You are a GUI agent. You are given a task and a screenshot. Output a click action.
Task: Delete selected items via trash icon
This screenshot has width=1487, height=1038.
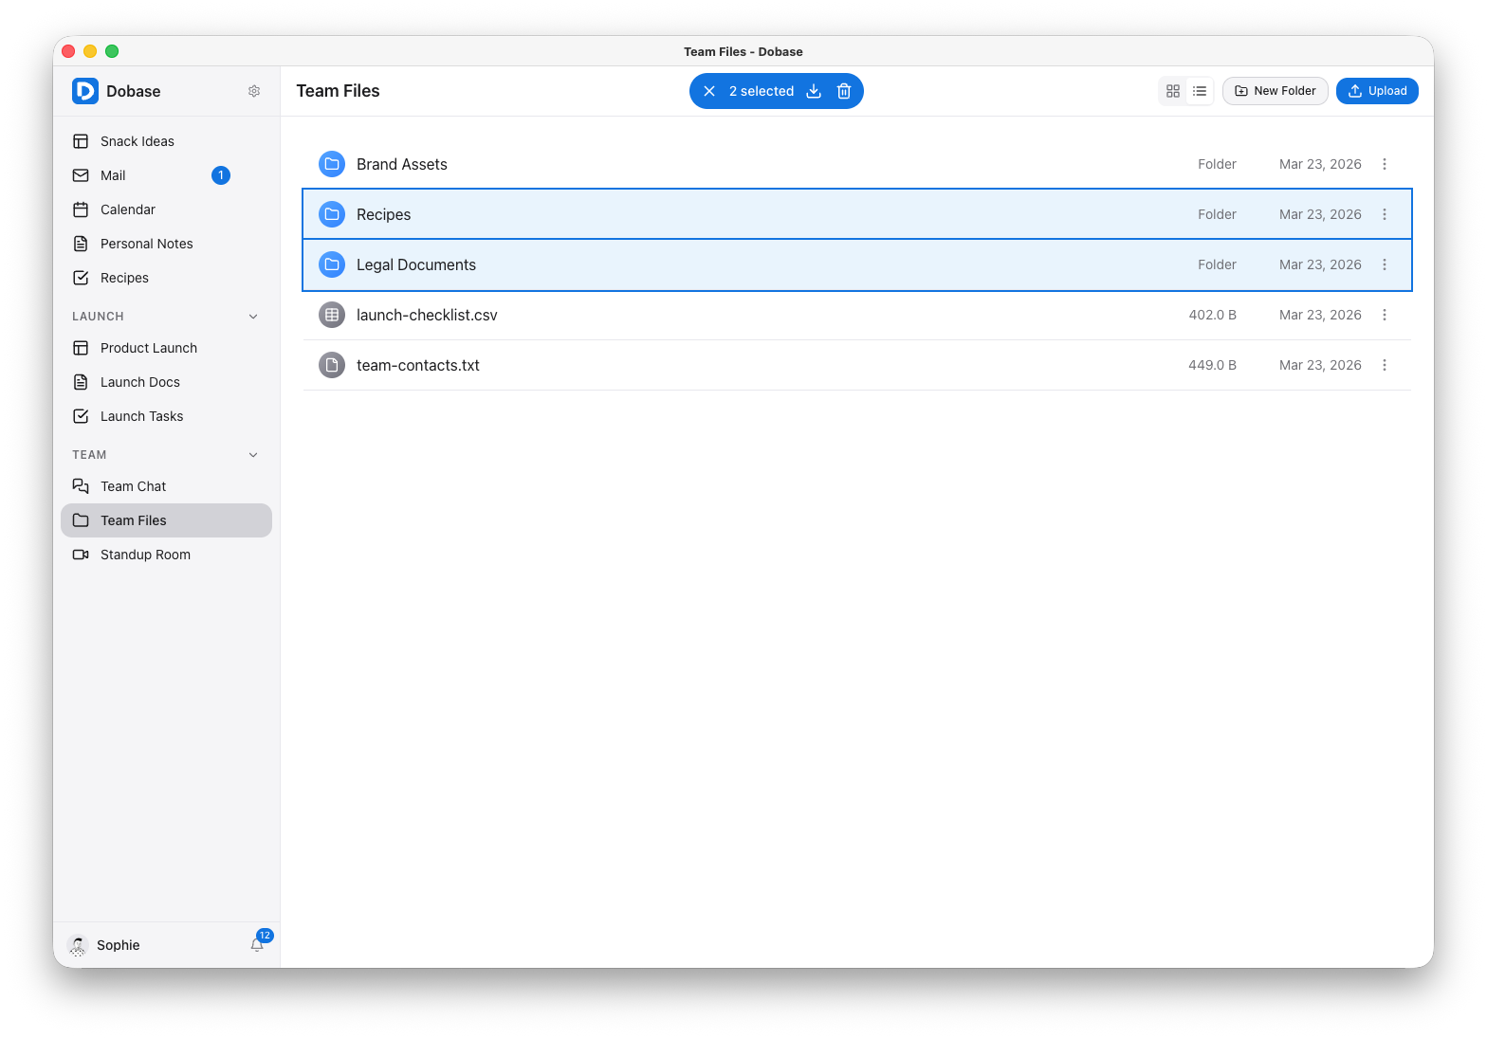(844, 91)
